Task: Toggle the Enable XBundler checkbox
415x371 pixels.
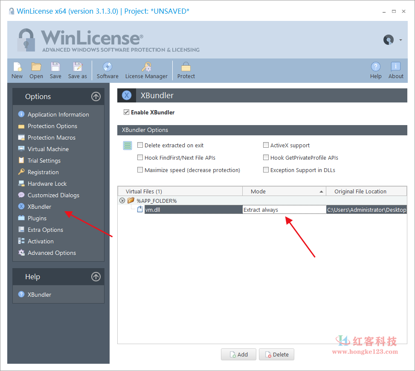Action: pyautogui.click(x=127, y=112)
